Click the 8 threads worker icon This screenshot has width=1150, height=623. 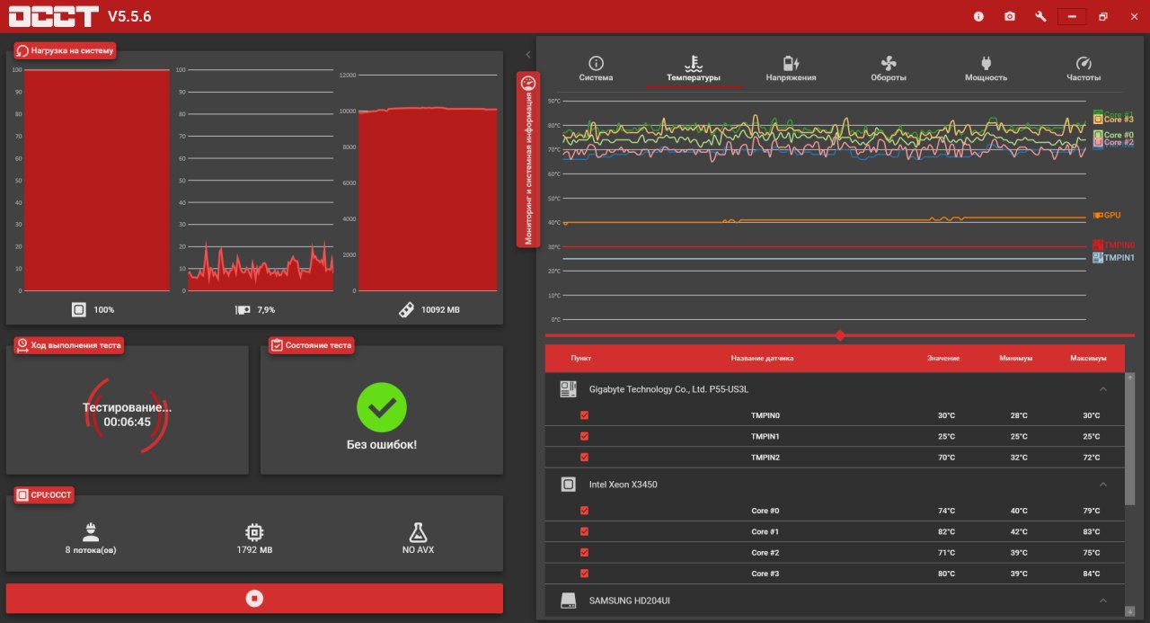click(x=90, y=530)
